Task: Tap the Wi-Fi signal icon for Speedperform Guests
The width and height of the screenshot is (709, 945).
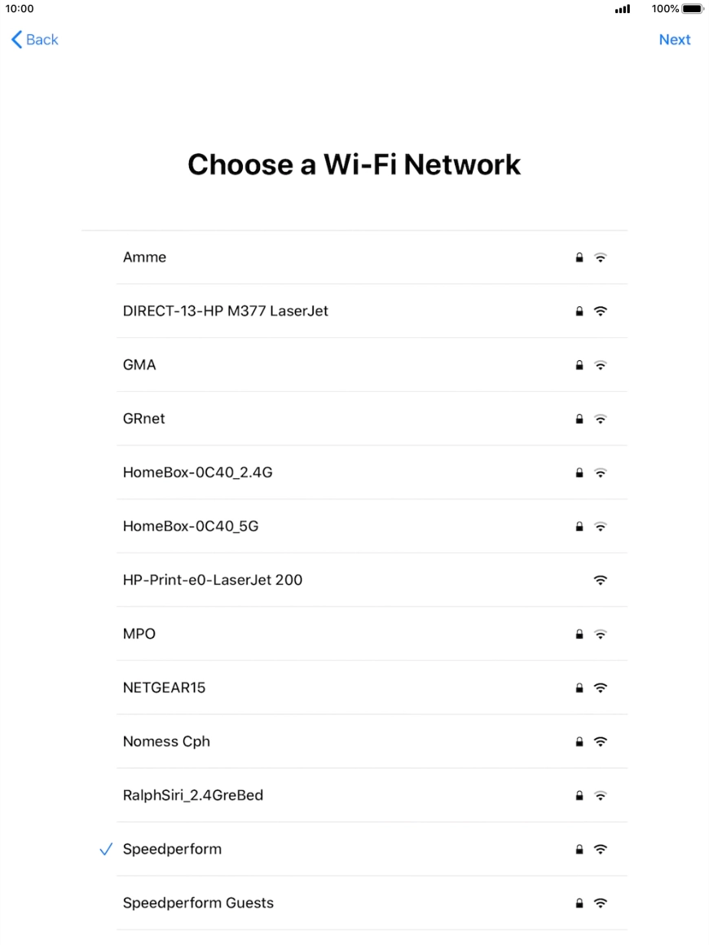Action: [x=601, y=903]
